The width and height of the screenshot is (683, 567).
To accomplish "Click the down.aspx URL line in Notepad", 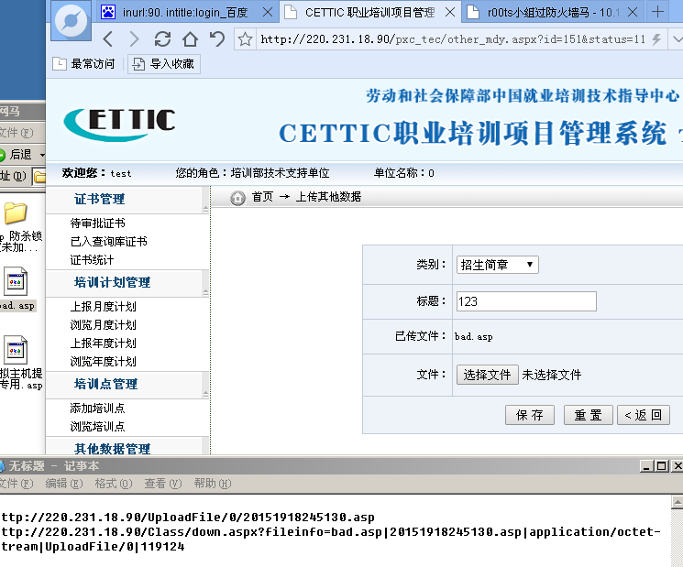I will (x=331, y=532).
